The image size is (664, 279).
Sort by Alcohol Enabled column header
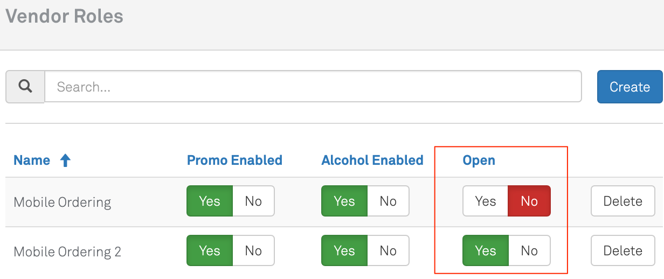pyautogui.click(x=372, y=161)
